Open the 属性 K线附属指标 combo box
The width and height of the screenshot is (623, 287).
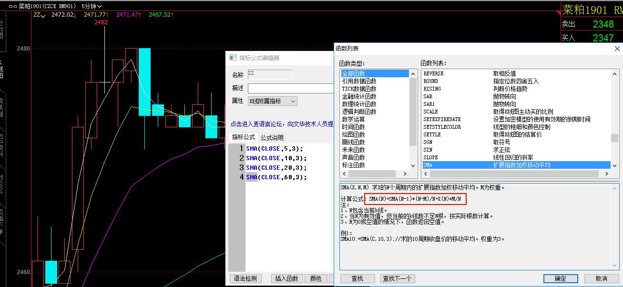point(272,101)
